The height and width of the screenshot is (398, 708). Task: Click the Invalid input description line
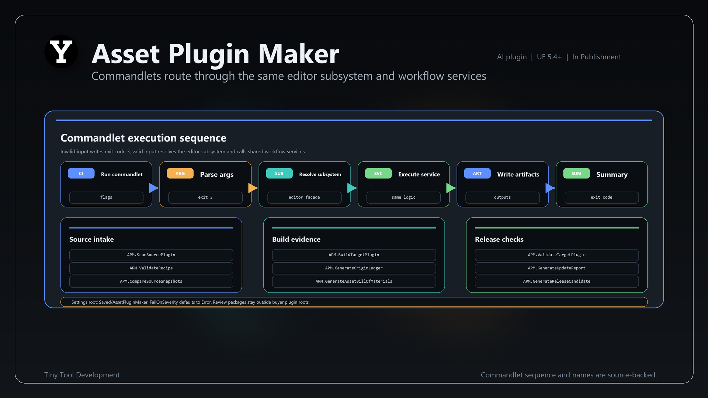click(183, 152)
